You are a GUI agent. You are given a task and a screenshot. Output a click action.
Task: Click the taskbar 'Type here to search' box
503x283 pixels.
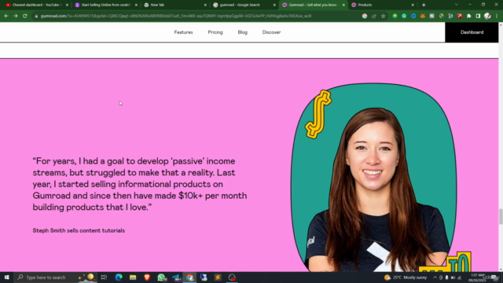(55, 277)
